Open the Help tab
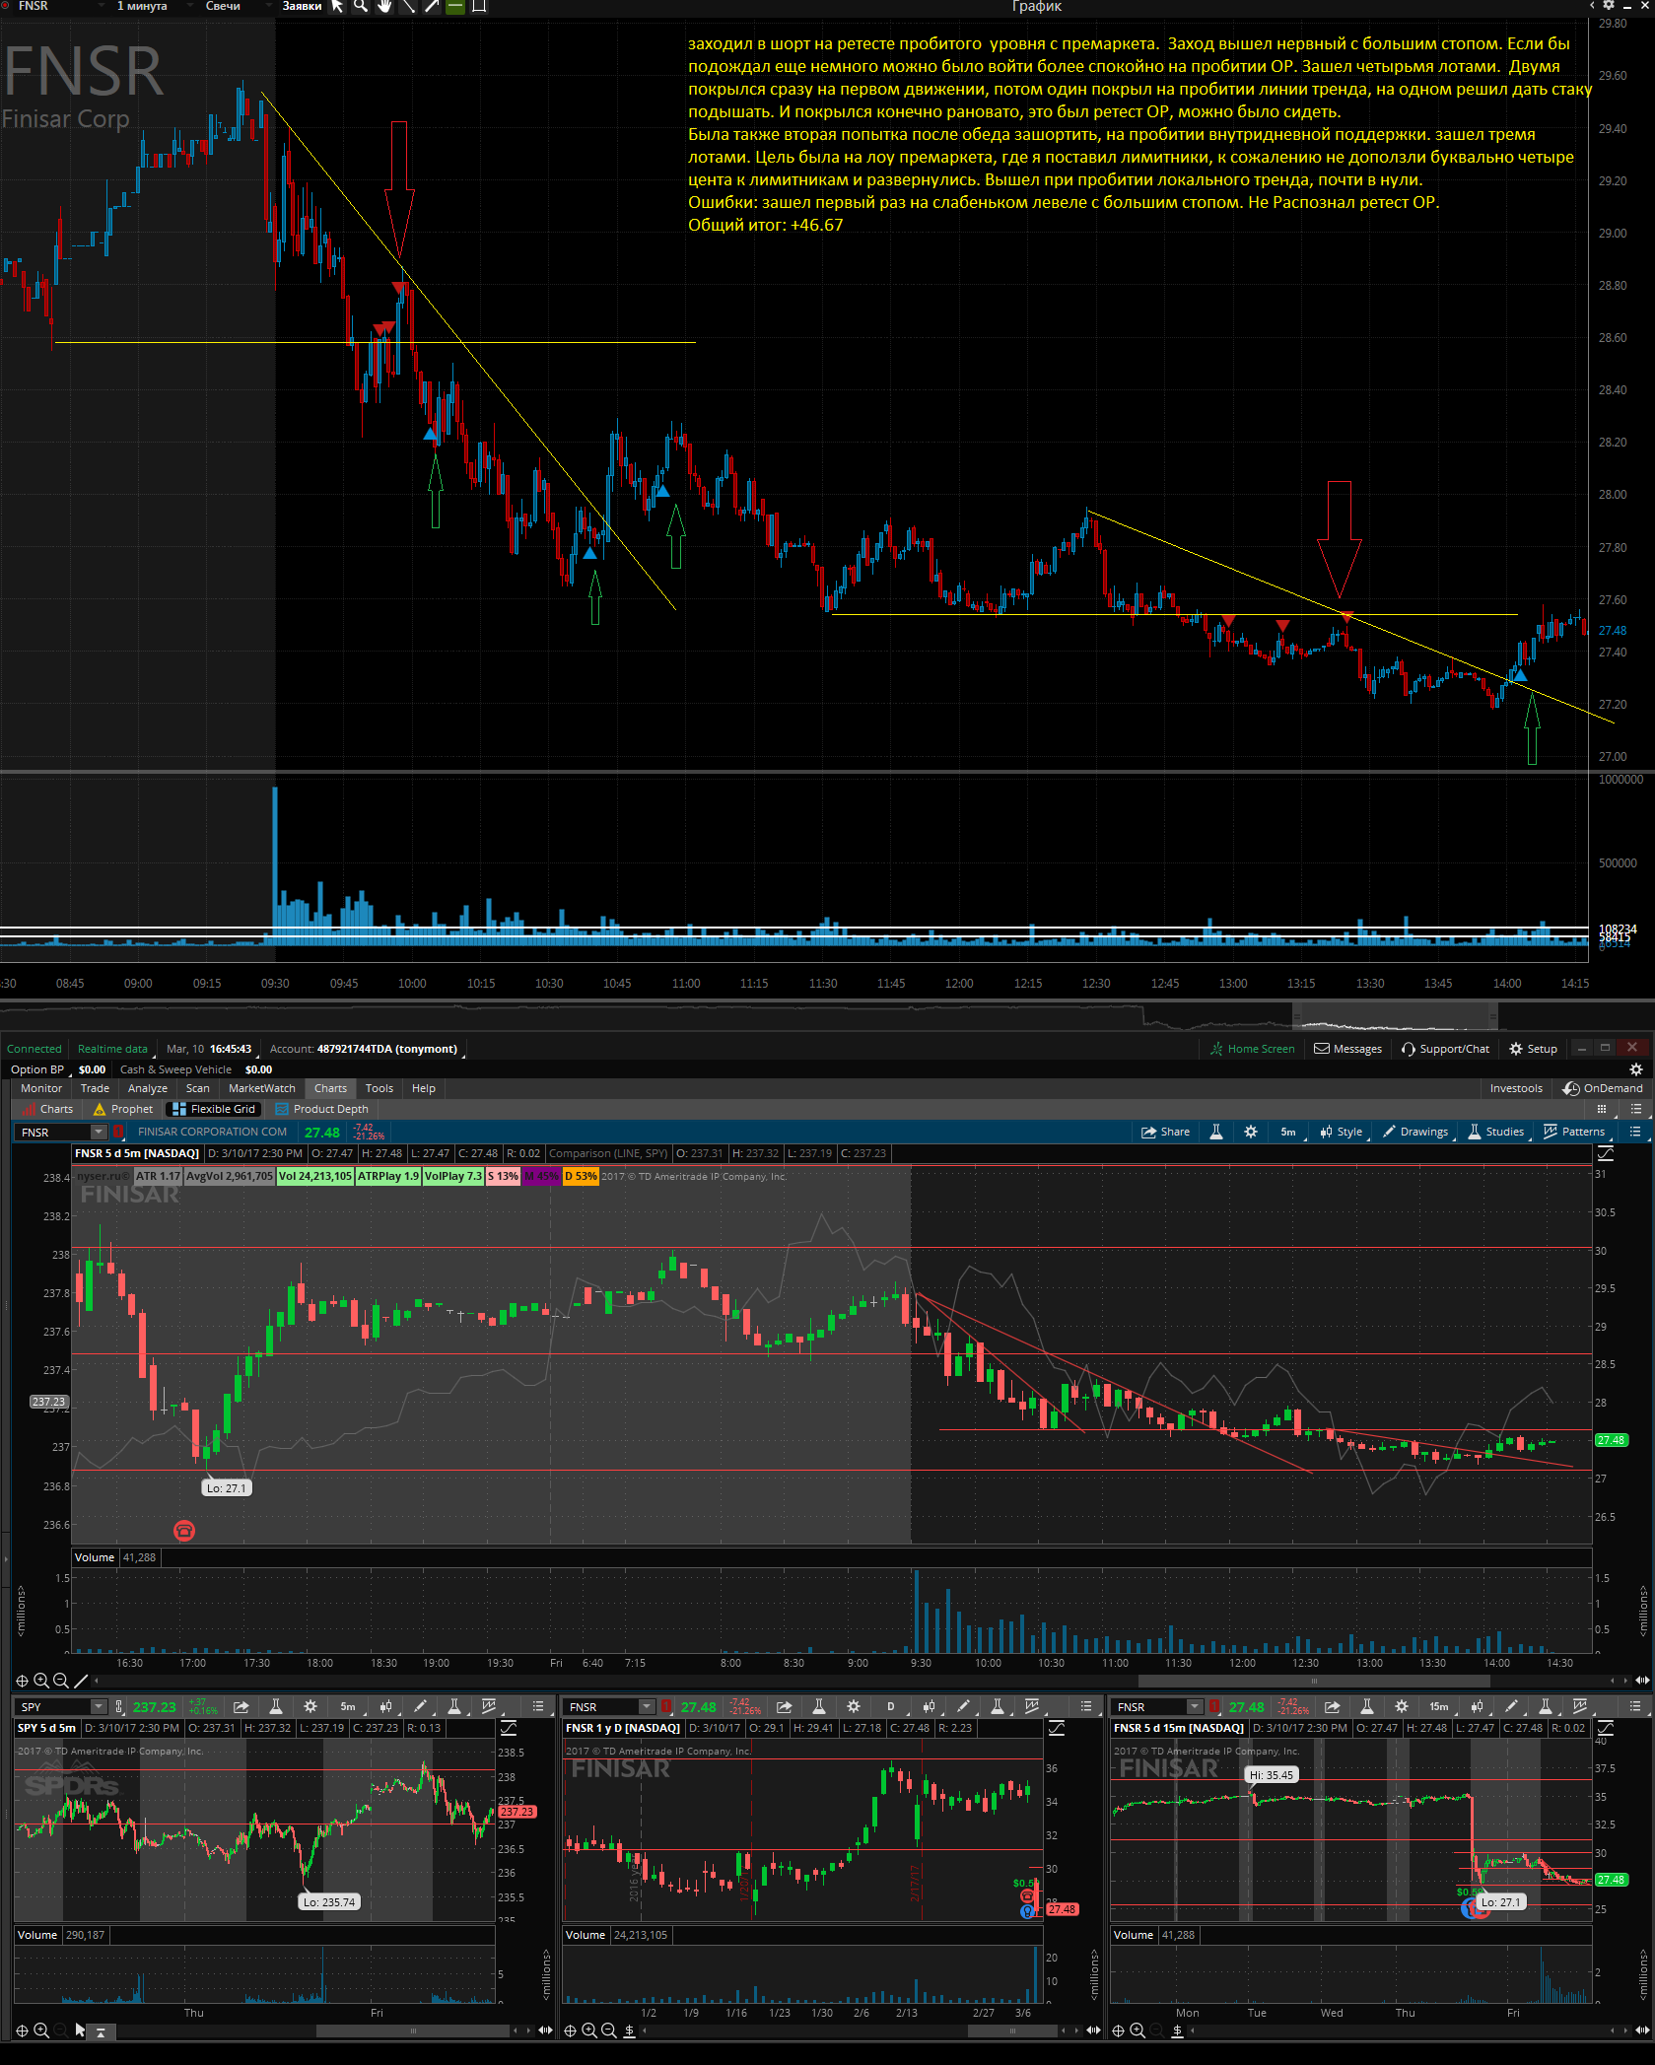The image size is (1655, 2065). (x=424, y=1088)
